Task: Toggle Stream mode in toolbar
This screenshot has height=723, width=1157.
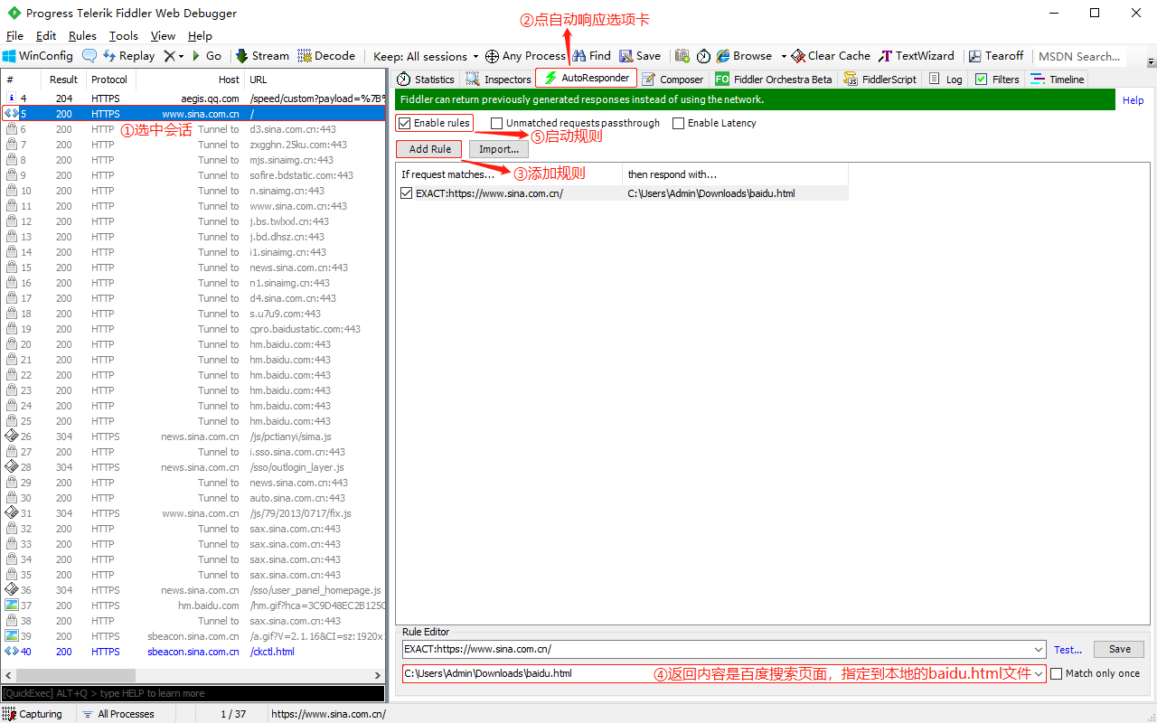Action: [x=263, y=56]
